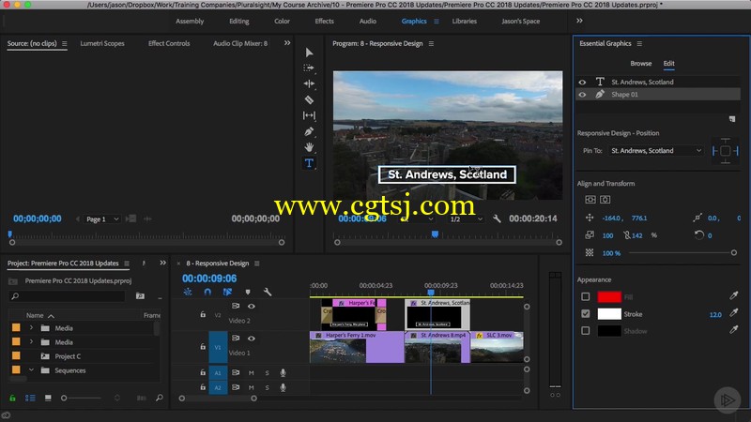This screenshot has width=751, height=422.
Task: Switch to the Editing workspace
Action: point(239,21)
